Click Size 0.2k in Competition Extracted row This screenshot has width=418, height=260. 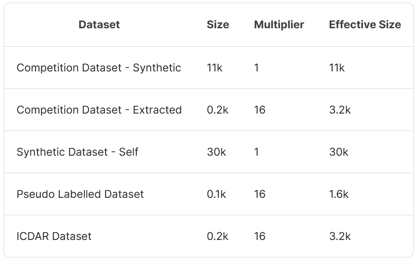217,110
